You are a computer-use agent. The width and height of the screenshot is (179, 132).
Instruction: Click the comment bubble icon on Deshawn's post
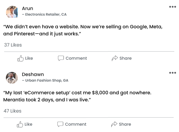tap(60, 124)
